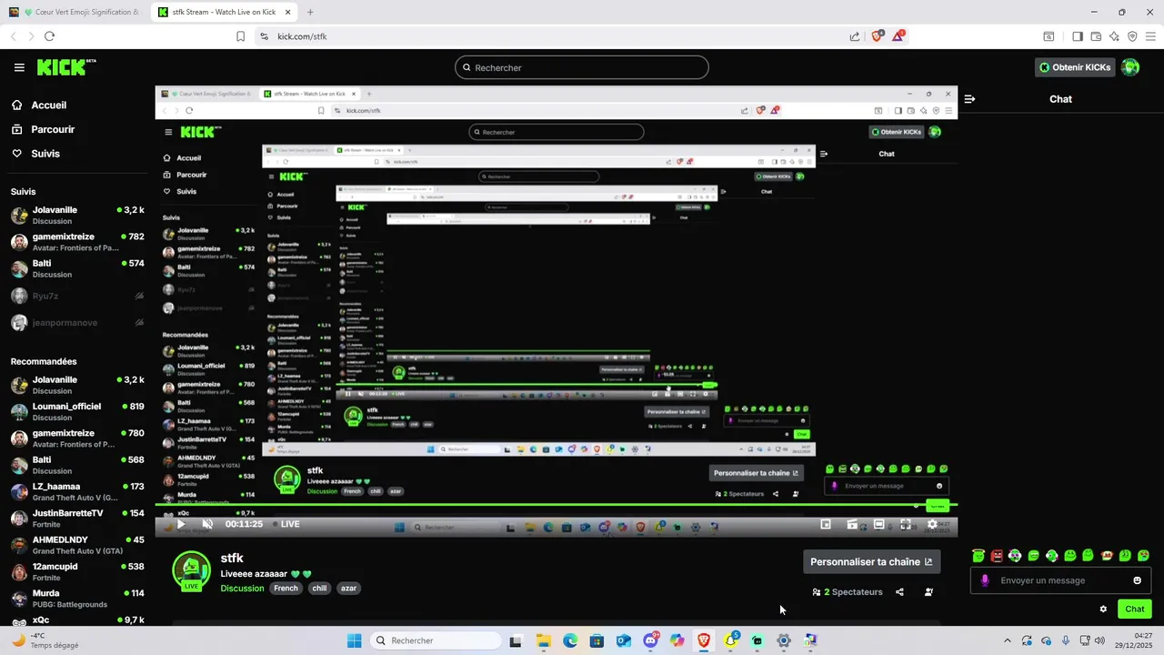Click the Rechercher search field
This screenshot has height=655, width=1164.
(x=582, y=67)
